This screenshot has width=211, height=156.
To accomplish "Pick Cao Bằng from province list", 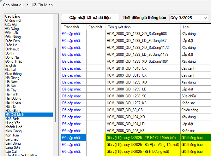I will (13, 16).
